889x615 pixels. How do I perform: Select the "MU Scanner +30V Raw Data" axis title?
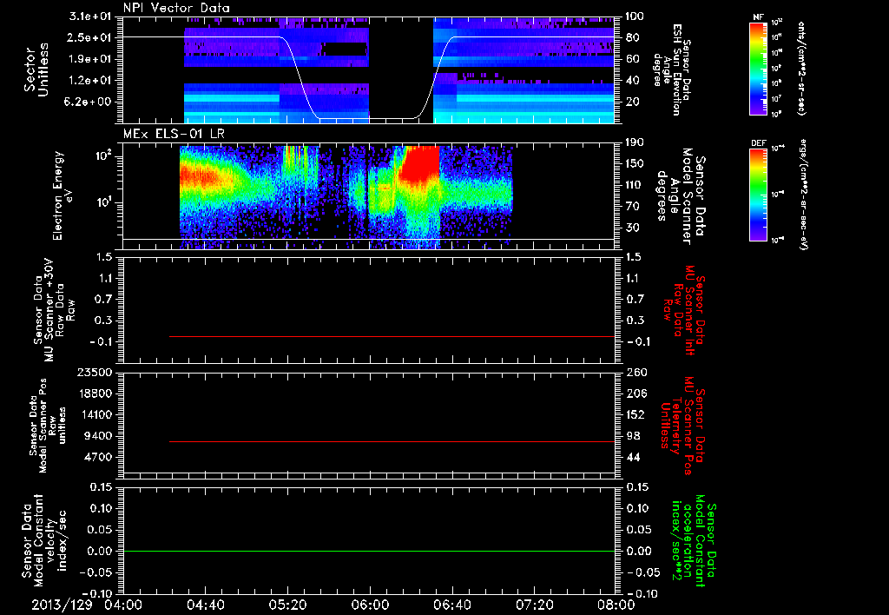point(54,310)
